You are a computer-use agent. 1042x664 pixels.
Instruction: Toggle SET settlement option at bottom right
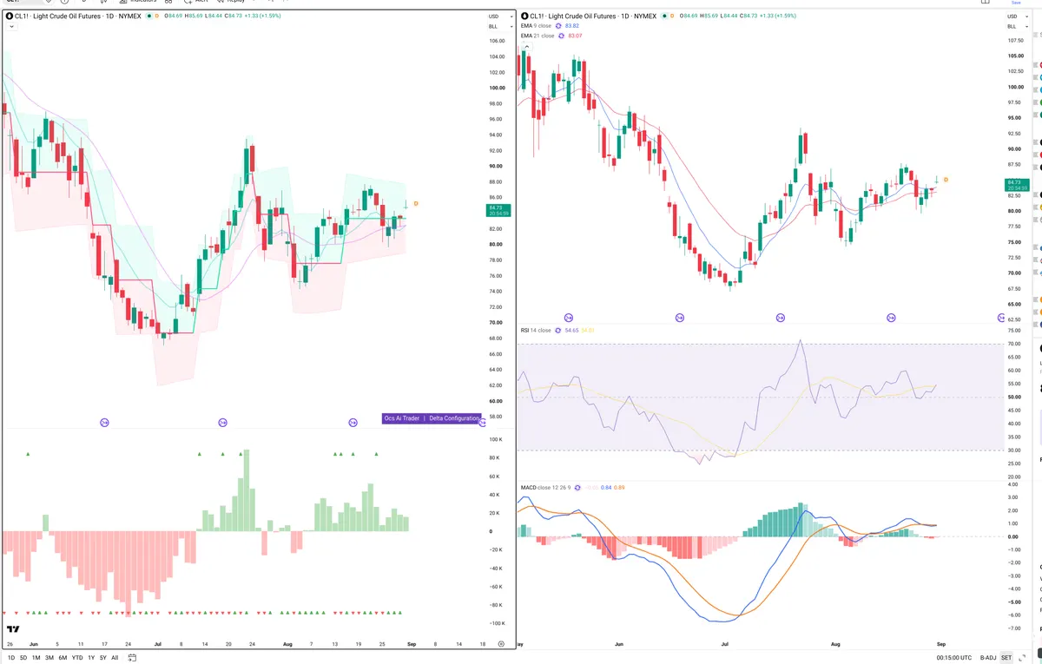pyautogui.click(x=1006, y=657)
